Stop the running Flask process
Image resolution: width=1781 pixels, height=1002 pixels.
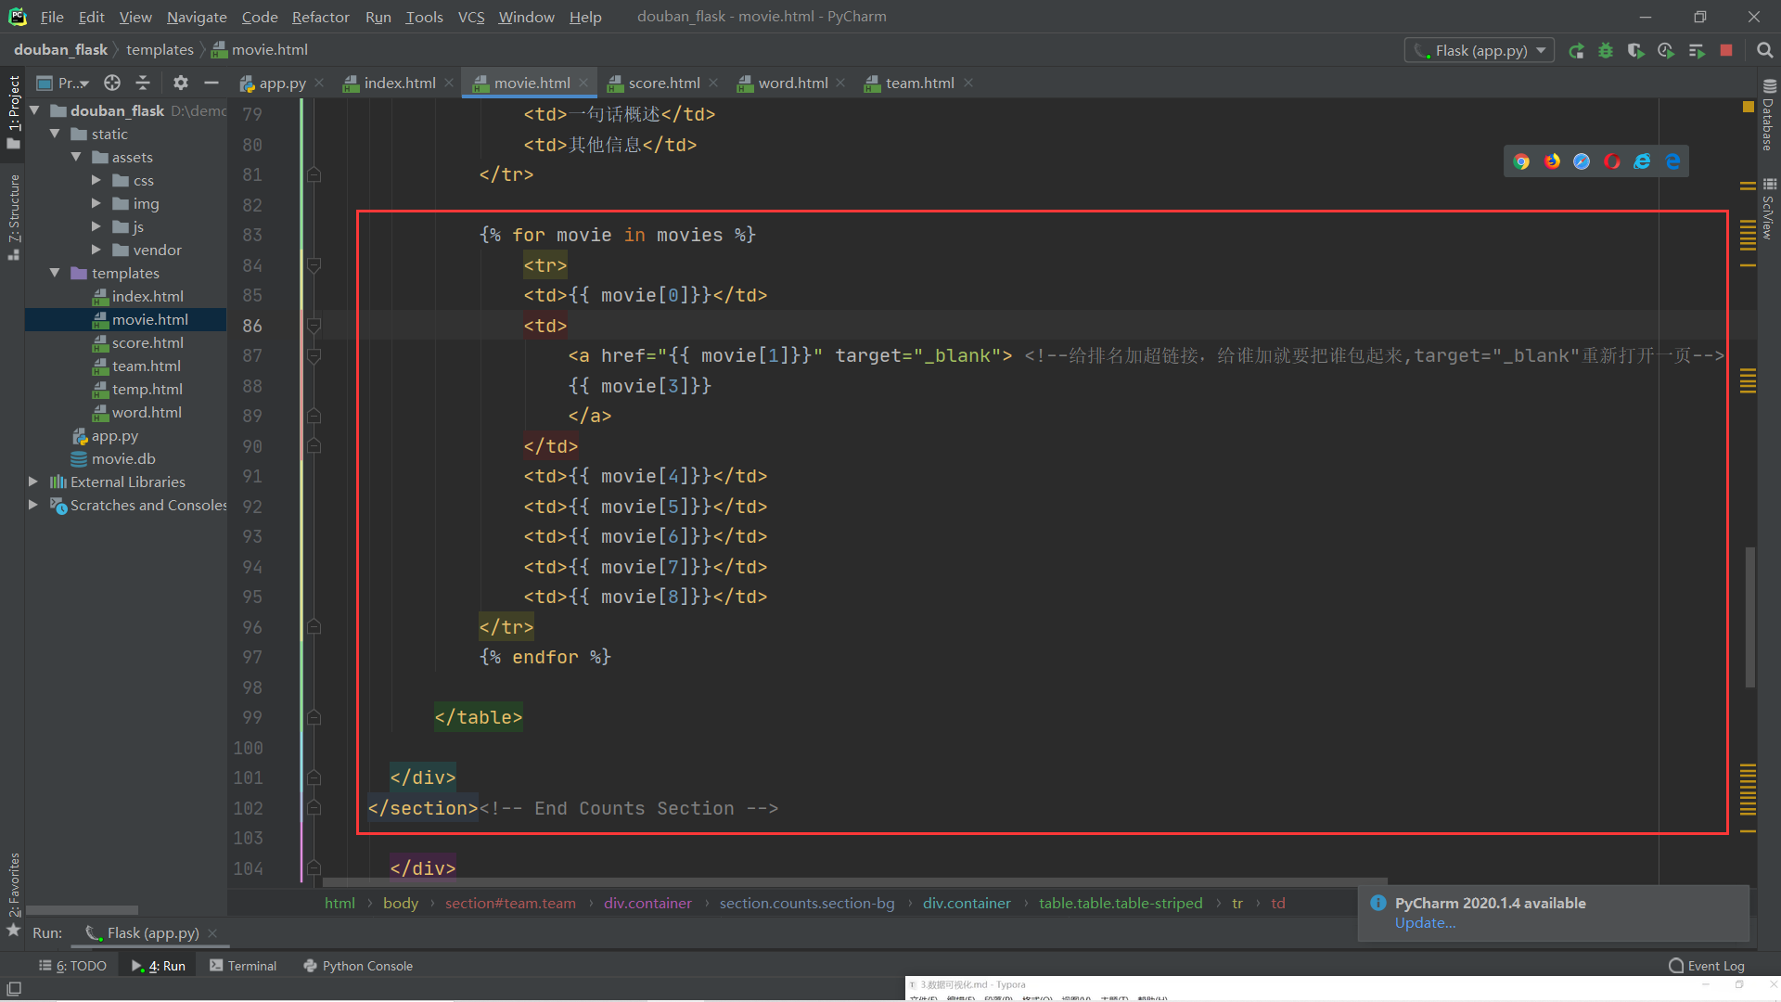1726,51
